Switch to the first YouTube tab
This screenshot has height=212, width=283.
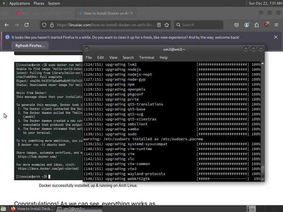pyautogui.click(x=43, y=13)
